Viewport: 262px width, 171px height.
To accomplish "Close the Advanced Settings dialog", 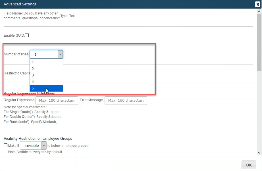I will point(257,4).
